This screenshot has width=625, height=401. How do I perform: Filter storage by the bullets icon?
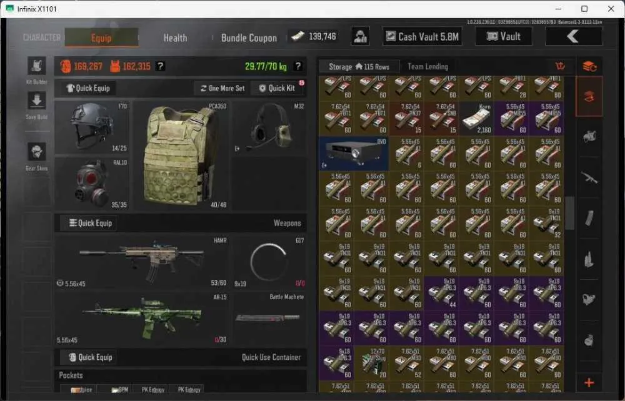(x=589, y=259)
